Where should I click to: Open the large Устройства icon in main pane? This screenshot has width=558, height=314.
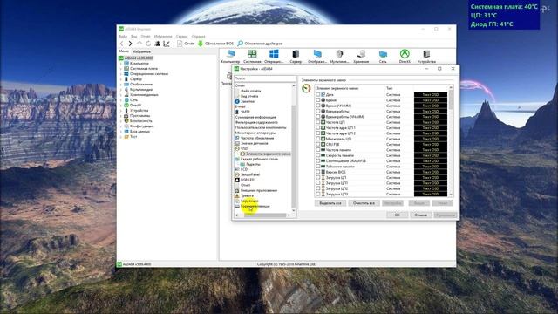click(426, 56)
